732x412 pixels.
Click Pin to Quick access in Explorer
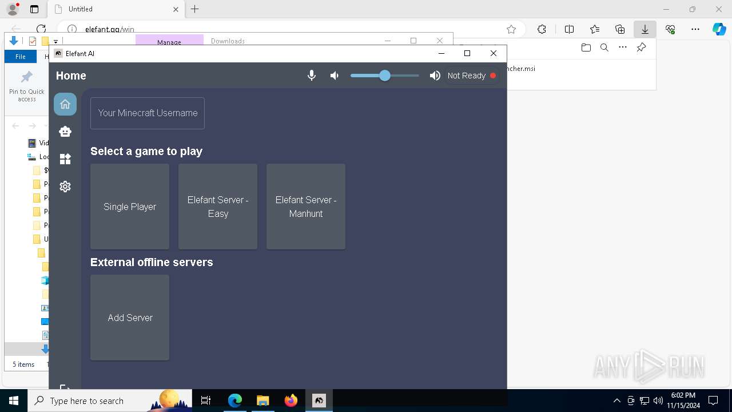(x=26, y=86)
